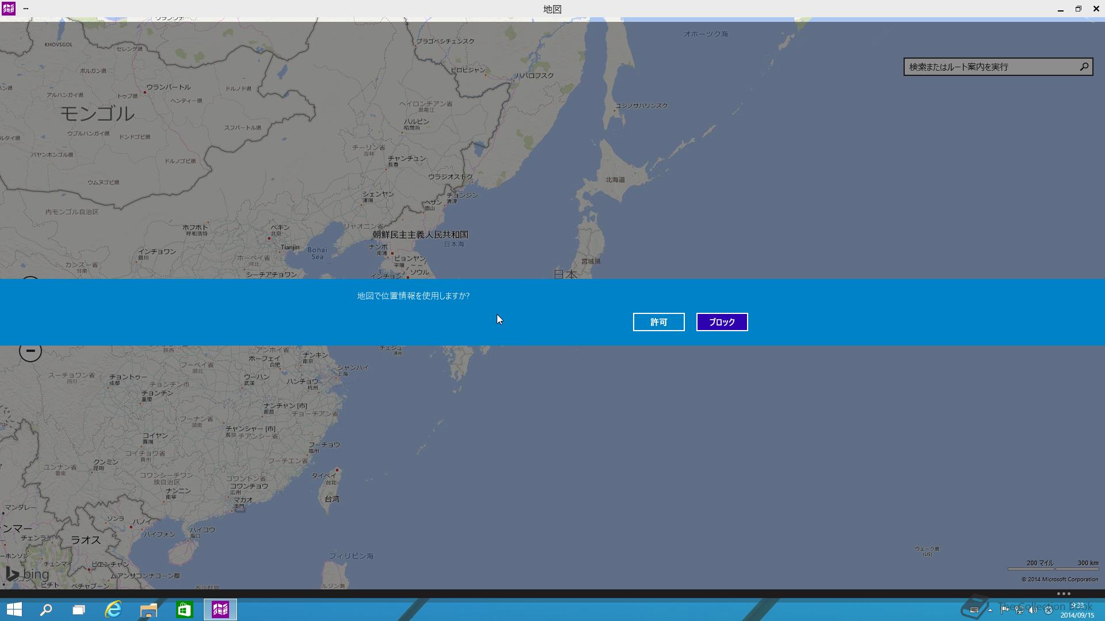Click the volume speaker tray icon
1105x621 pixels.
coord(1034,610)
